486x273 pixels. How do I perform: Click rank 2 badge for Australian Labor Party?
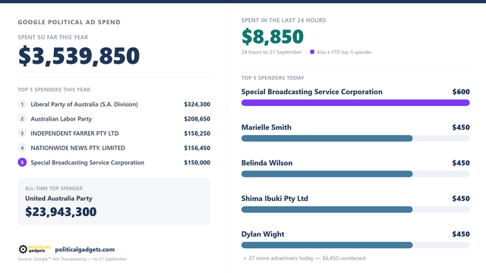(x=22, y=118)
